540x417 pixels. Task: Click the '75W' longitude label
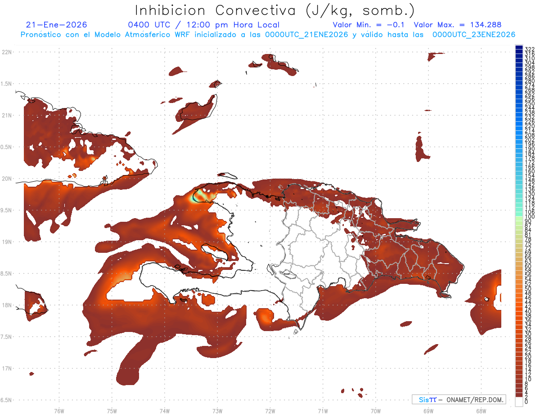coord(112,411)
